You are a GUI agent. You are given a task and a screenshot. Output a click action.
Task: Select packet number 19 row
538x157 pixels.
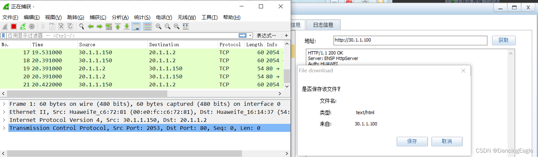tap(142, 69)
